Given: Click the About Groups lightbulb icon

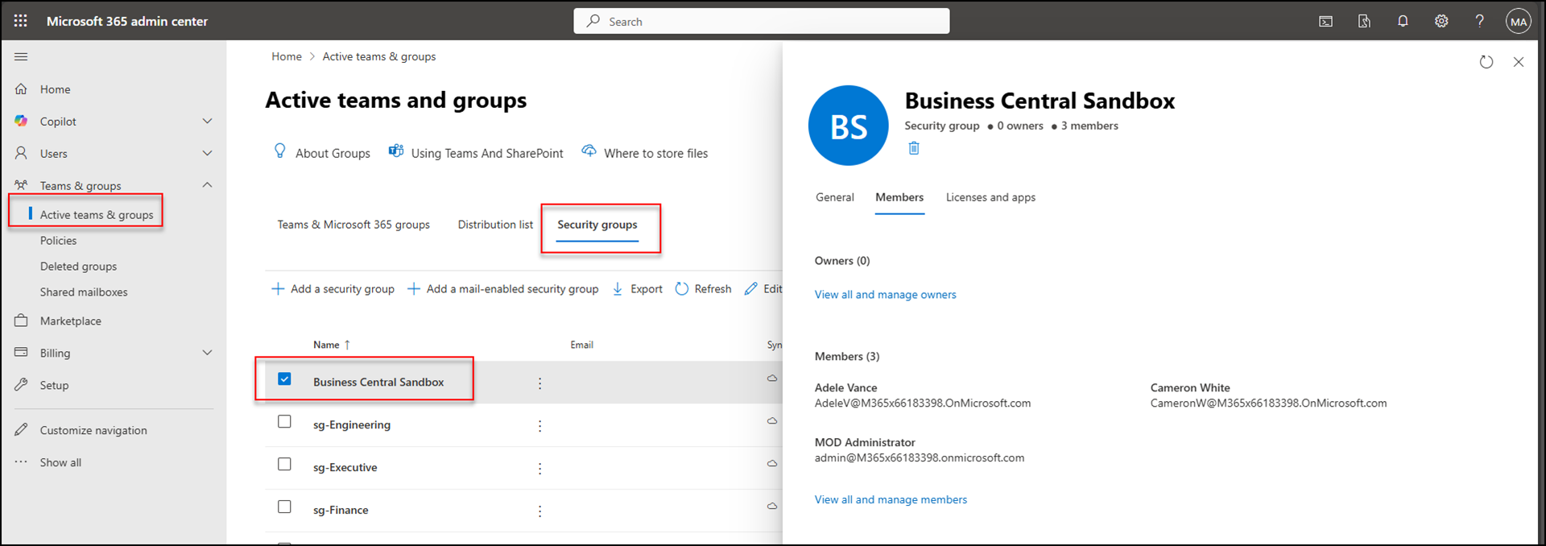Looking at the screenshot, I should tap(279, 151).
